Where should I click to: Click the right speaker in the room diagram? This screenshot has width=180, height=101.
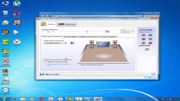(115, 44)
